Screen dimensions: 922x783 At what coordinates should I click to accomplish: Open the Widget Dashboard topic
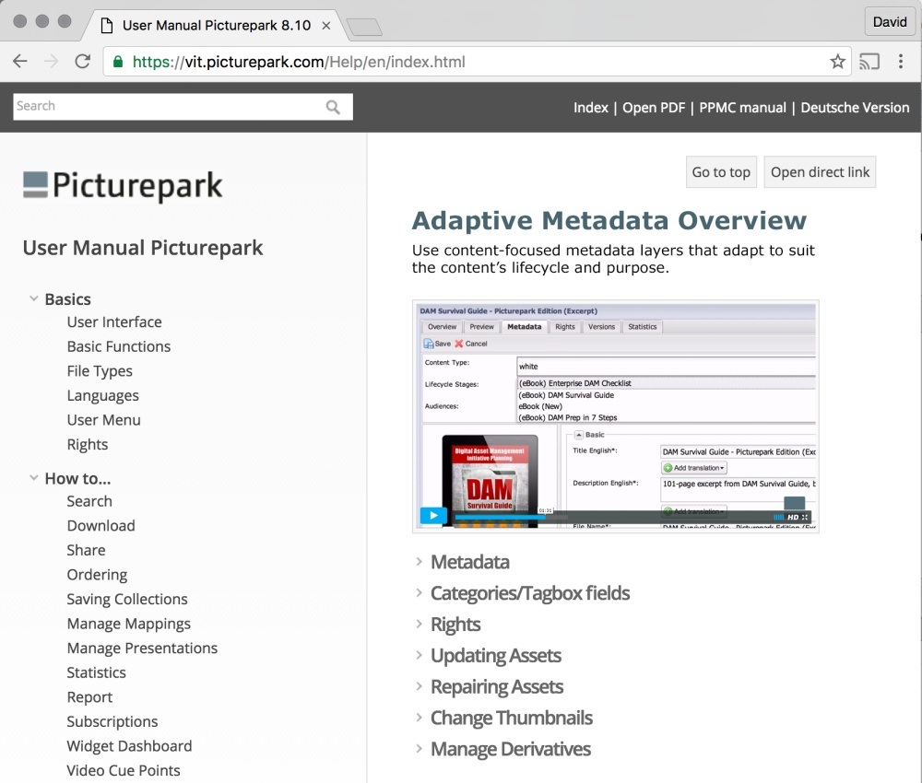coord(129,746)
